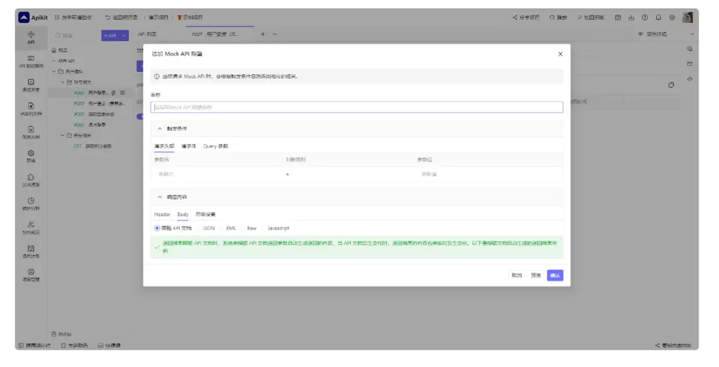
Task: Open the top-right settings gear icon
Action: coord(672,18)
